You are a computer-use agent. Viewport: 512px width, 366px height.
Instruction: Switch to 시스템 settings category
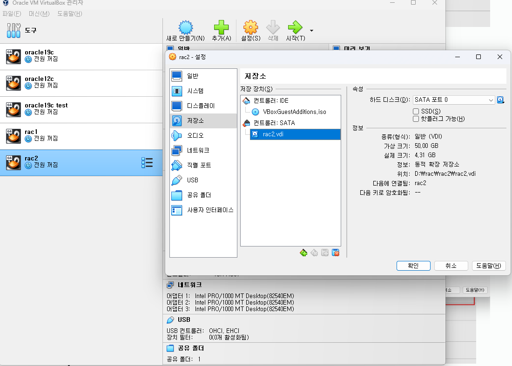coord(203,91)
